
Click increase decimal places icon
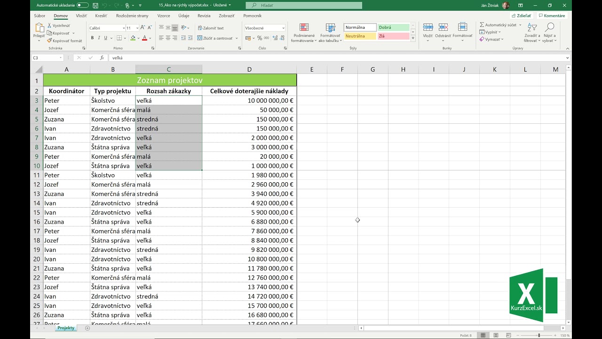[275, 38]
